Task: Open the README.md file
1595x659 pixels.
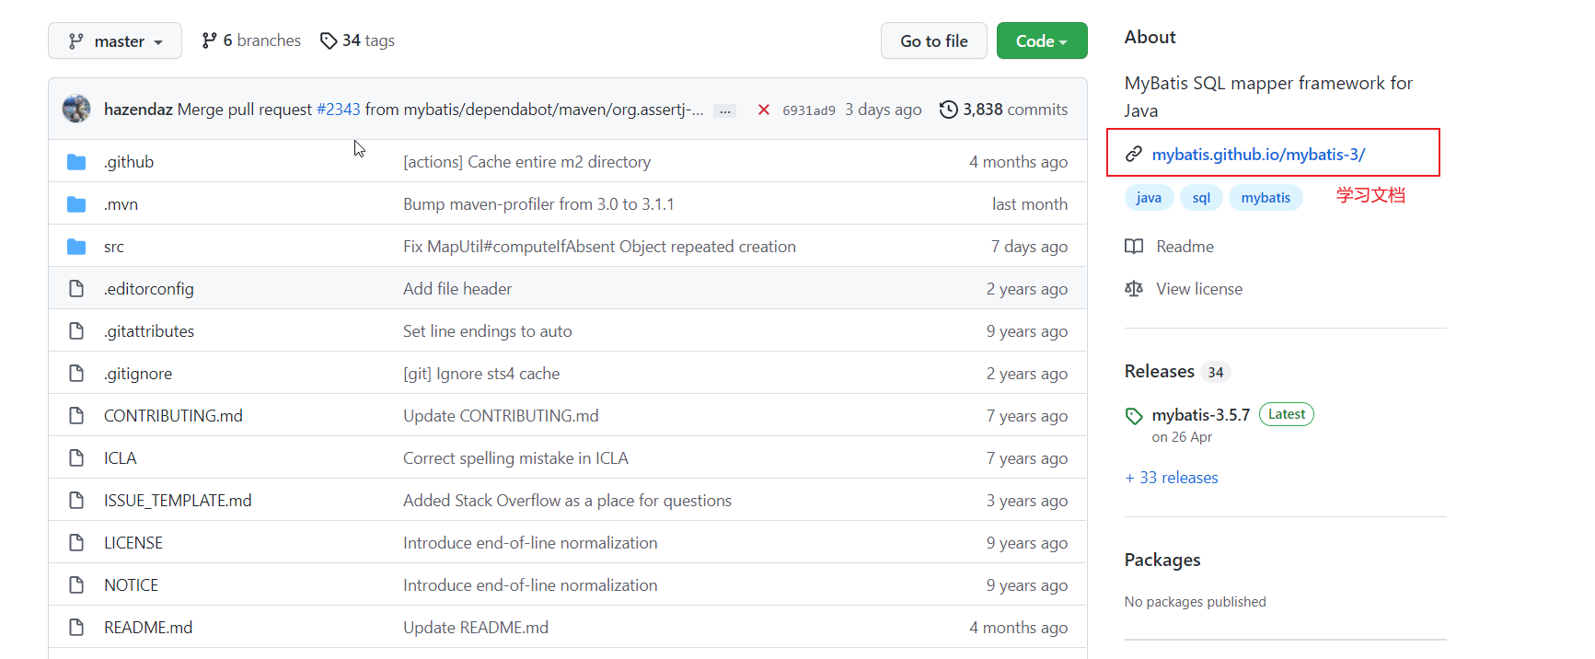Action: (x=148, y=628)
